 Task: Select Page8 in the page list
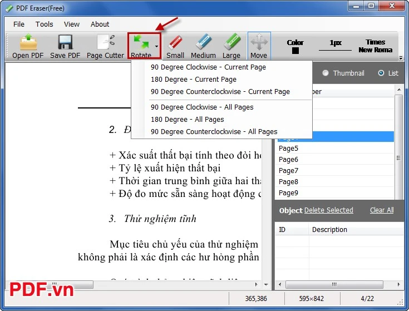(335, 182)
